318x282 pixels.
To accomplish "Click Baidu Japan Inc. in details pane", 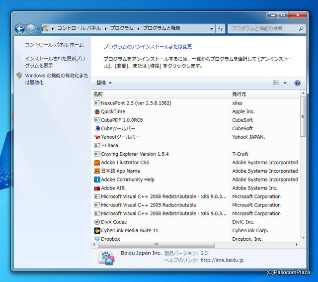I will coord(141,253).
